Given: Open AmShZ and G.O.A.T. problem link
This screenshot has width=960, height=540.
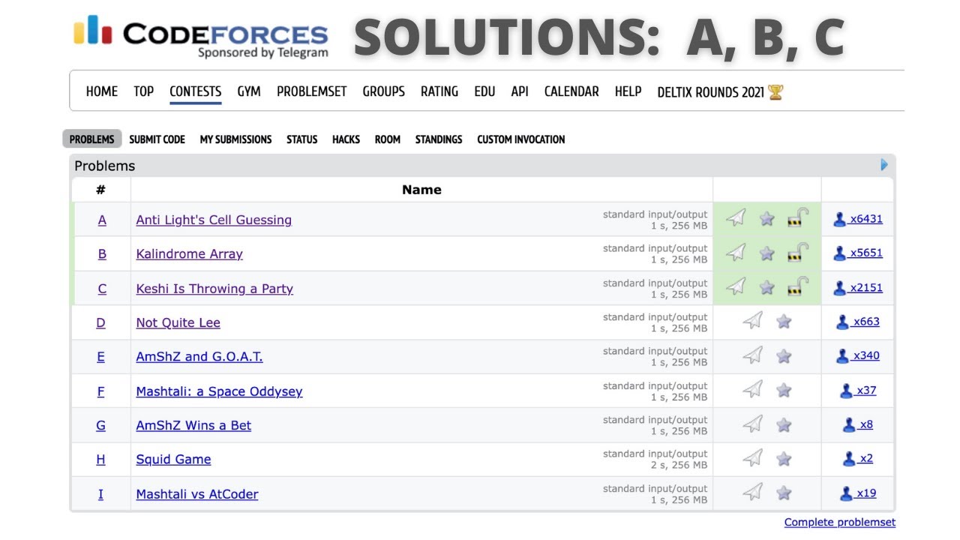Looking at the screenshot, I should coord(199,356).
